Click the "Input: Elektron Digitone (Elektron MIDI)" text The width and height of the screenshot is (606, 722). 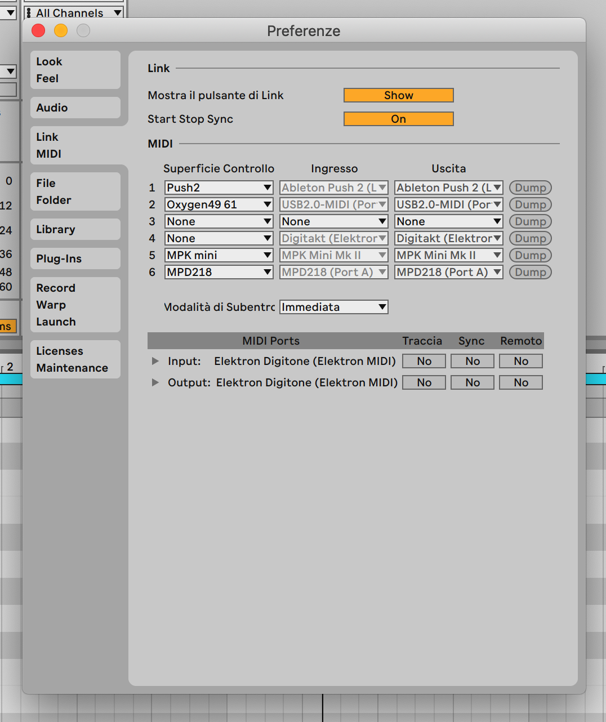282,361
